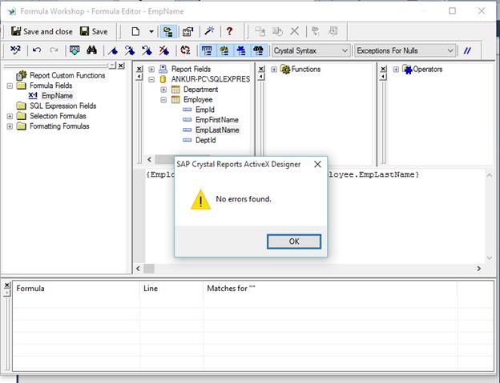Click the greyed-out rename icon next to delete

[x=277, y=31]
